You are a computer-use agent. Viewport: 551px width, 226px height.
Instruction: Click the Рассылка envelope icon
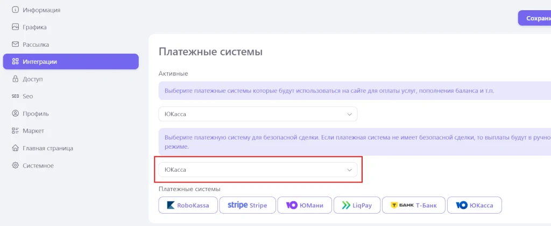coord(16,44)
